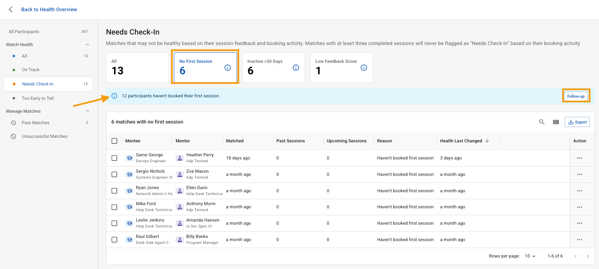The image size is (599, 269).
Task: Export the matches table
Action: point(577,122)
